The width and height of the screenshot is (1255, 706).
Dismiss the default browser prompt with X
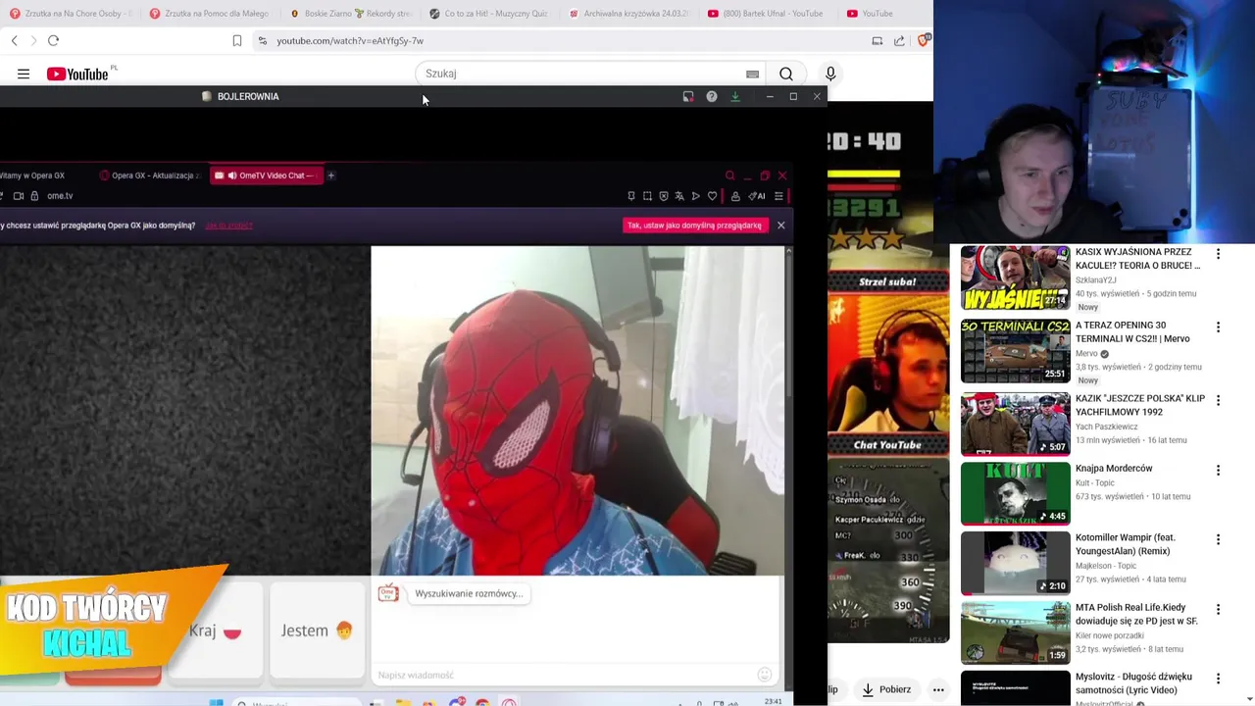[781, 226]
